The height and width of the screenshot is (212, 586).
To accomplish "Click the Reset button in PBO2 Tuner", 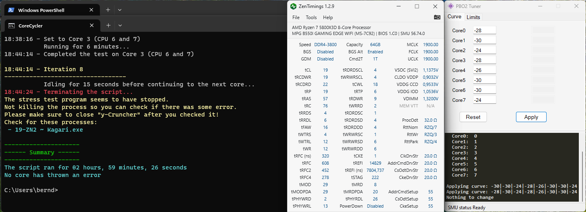I will click(x=473, y=117).
